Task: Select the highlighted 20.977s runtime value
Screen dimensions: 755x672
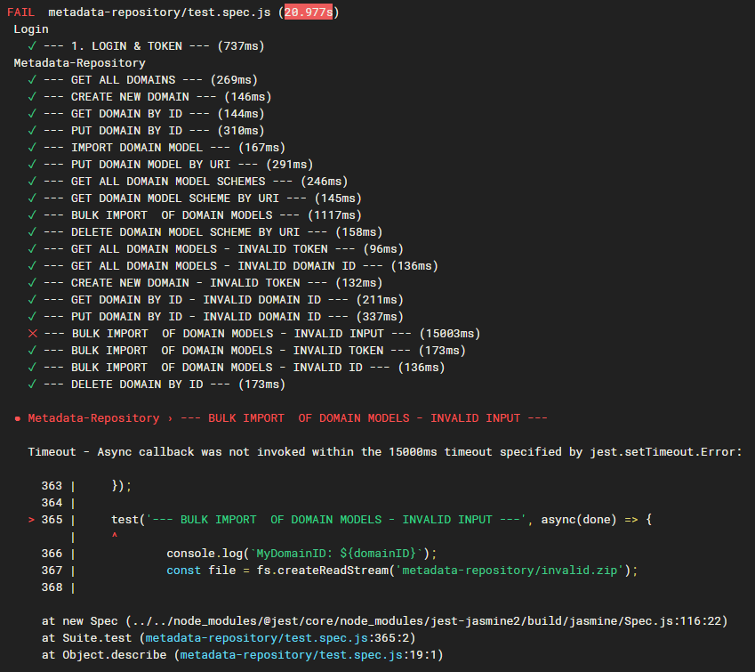Action: [309, 12]
